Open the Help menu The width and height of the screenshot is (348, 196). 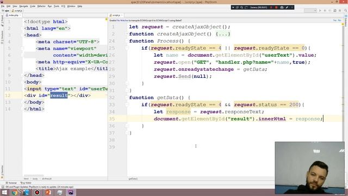pos(80,6)
